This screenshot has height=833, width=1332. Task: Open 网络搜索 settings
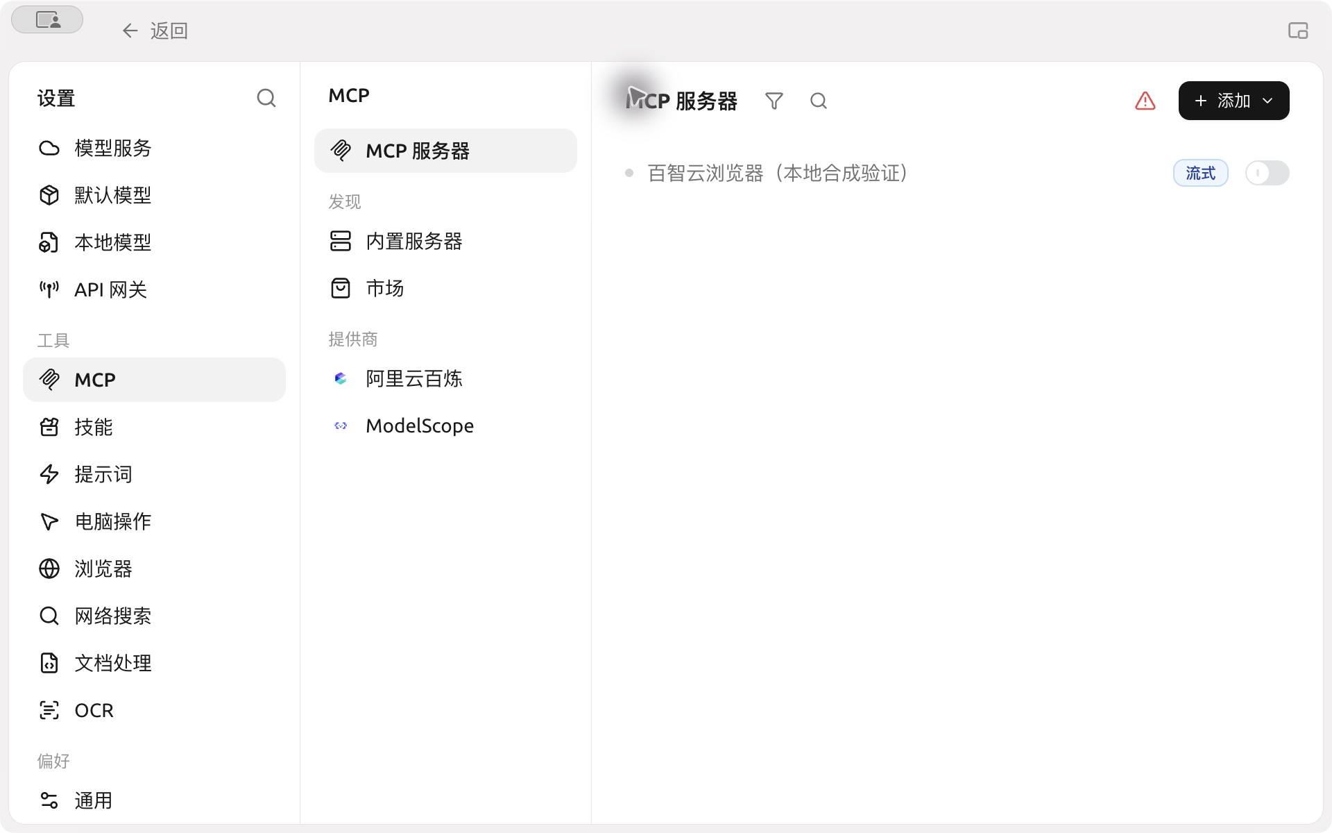tap(154, 616)
